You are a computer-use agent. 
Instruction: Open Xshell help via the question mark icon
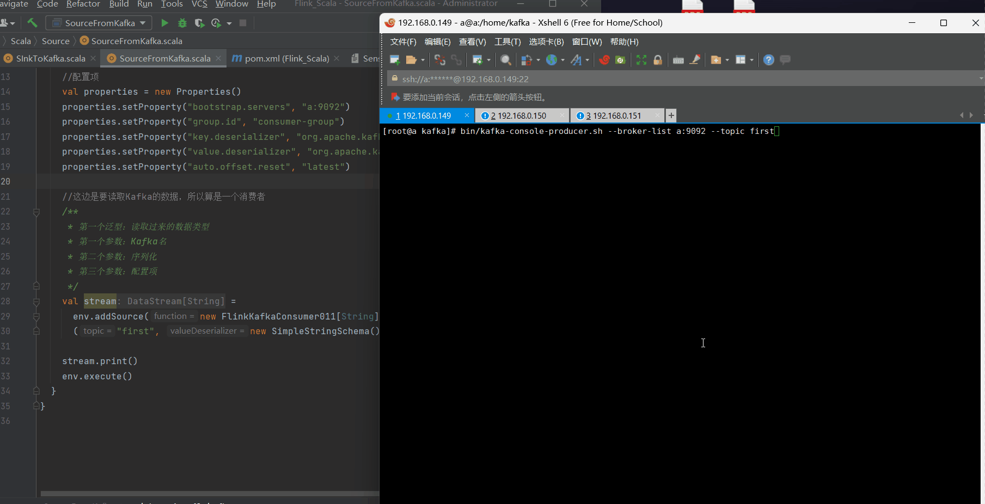[x=768, y=60]
